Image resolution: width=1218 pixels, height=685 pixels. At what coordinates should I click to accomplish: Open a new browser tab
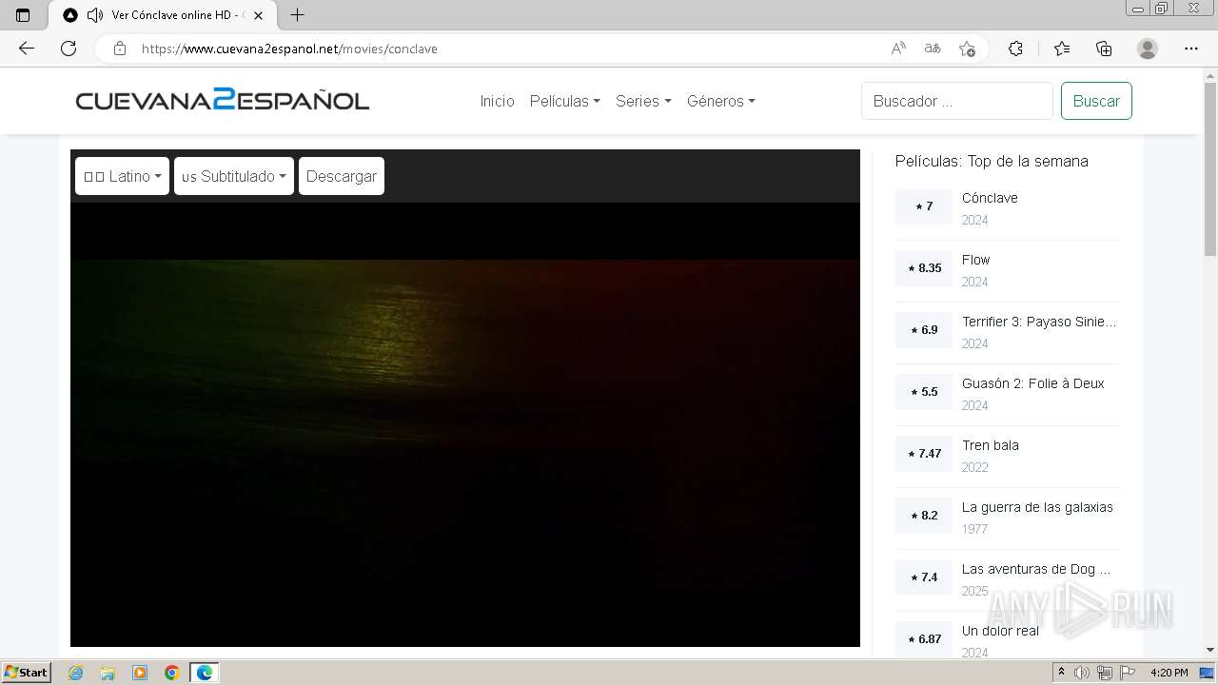click(298, 15)
